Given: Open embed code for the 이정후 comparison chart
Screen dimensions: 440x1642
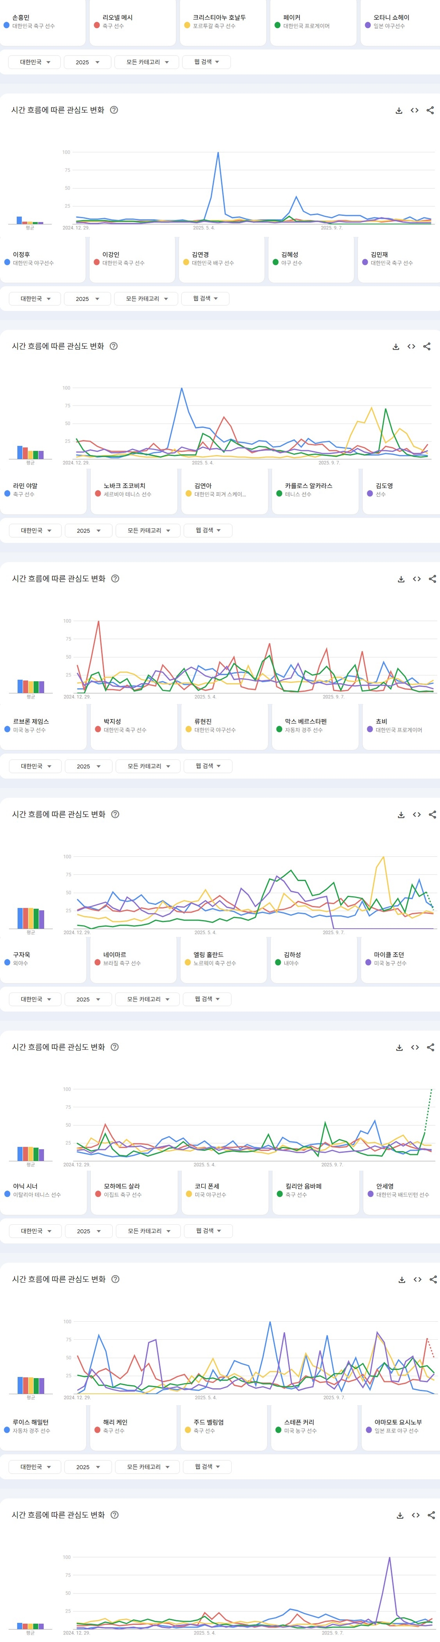Looking at the screenshot, I should 411,347.
